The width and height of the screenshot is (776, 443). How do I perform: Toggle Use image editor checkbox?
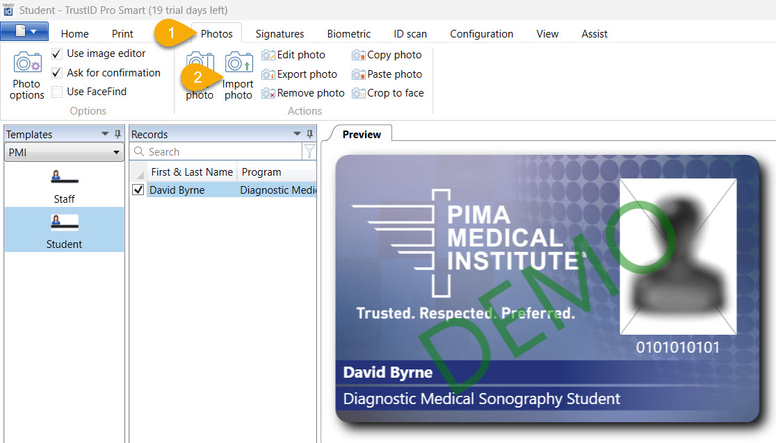tap(57, 53)
